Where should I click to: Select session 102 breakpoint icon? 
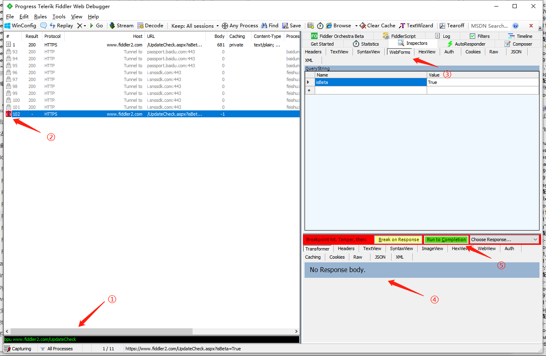click(9, 114)
